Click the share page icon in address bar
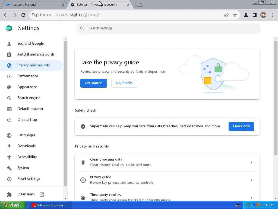The image size is (278, 209). [226, 15]
